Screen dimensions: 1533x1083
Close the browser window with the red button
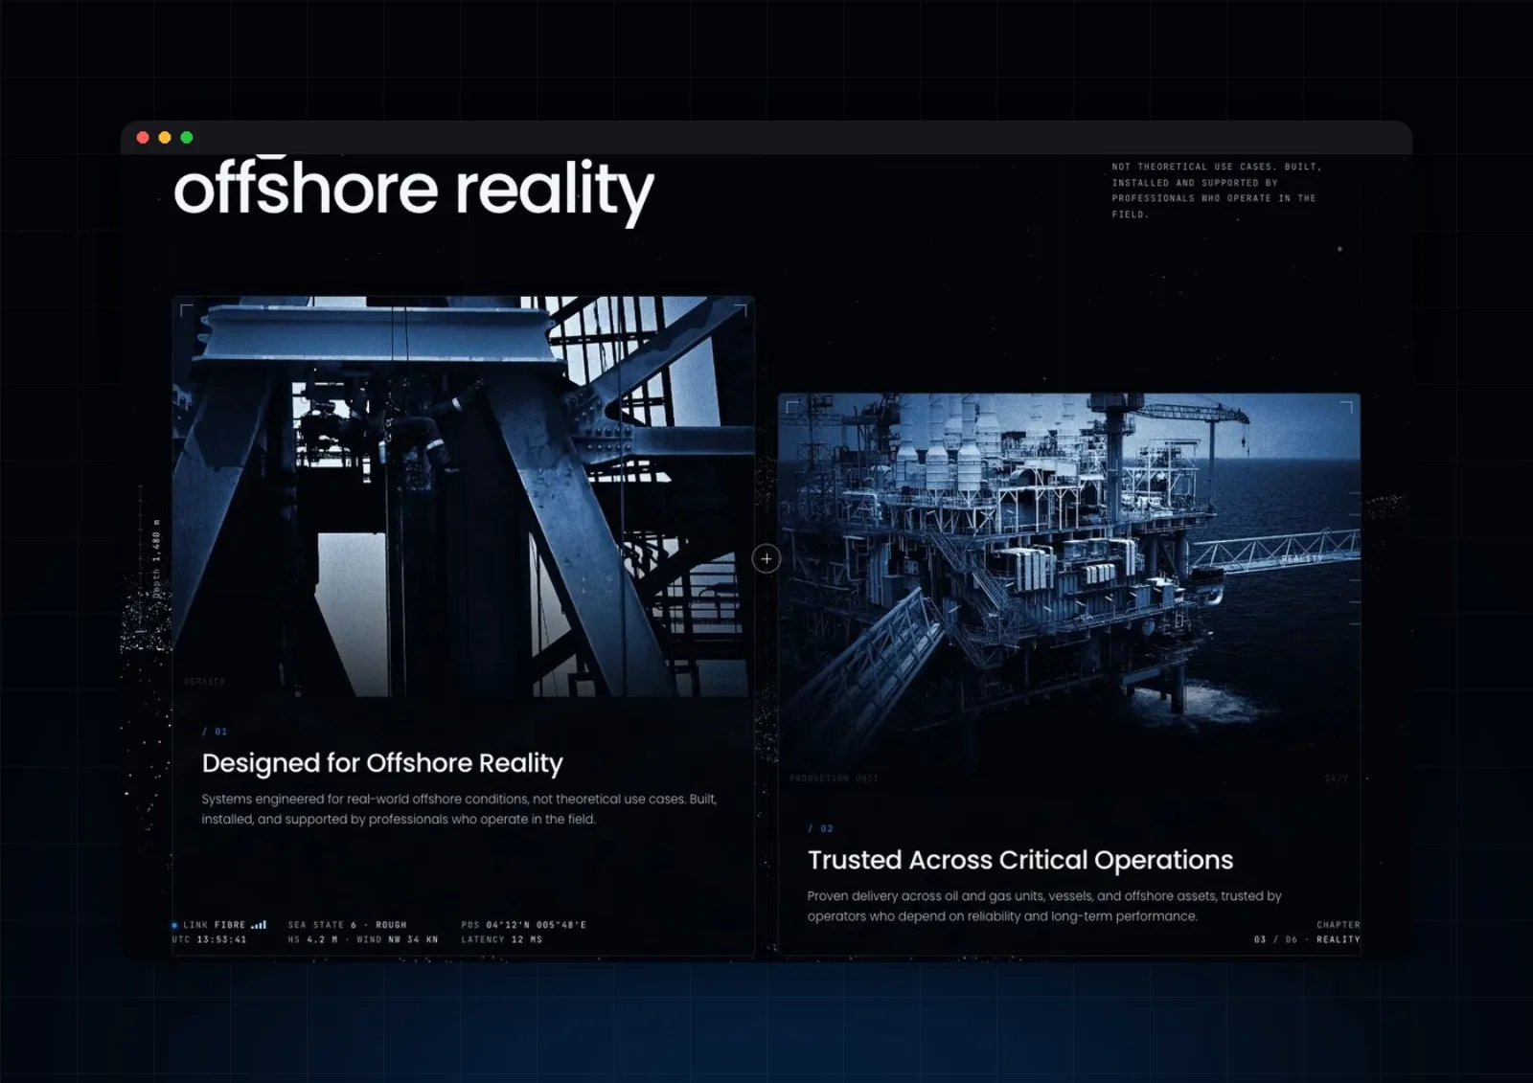pyautogui.click(x=143, y=138)
